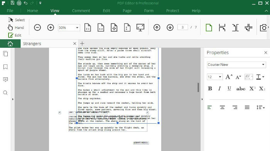Zoom in with the plus button
Screen dimensions: 270x151
51,27
